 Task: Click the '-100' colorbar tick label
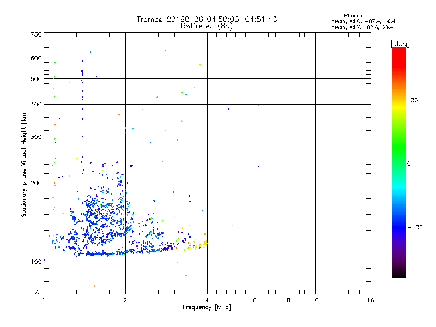[415, 227]
